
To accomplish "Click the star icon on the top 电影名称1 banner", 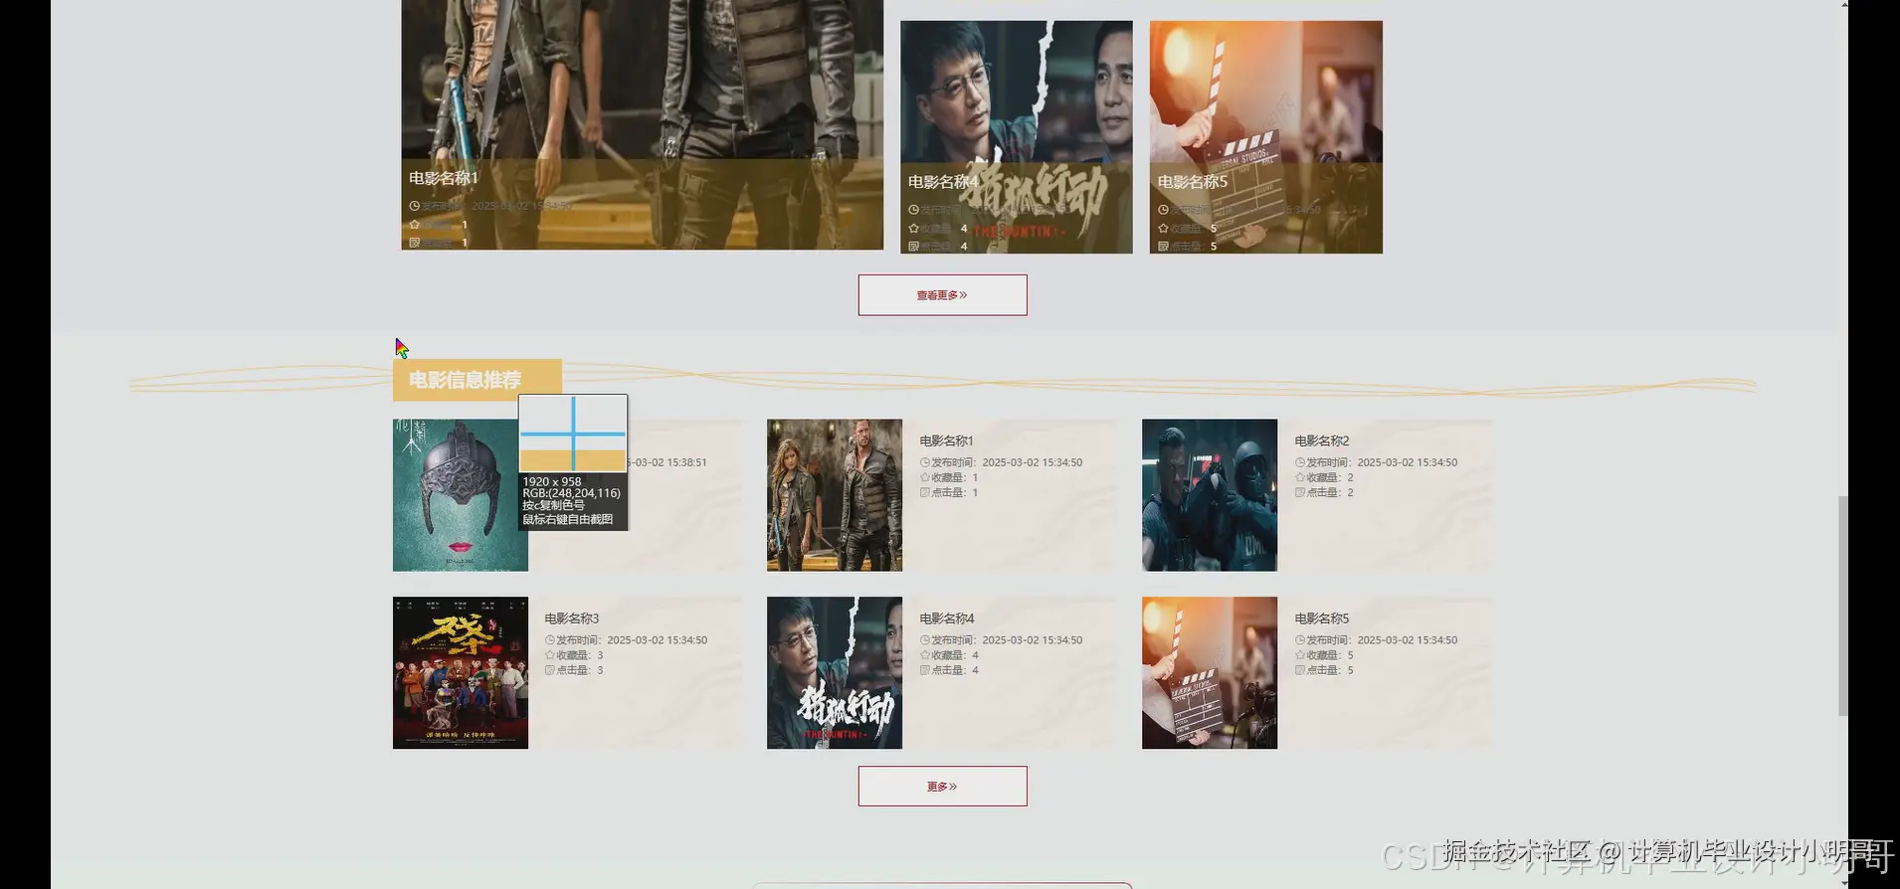I will coord(415,225).
